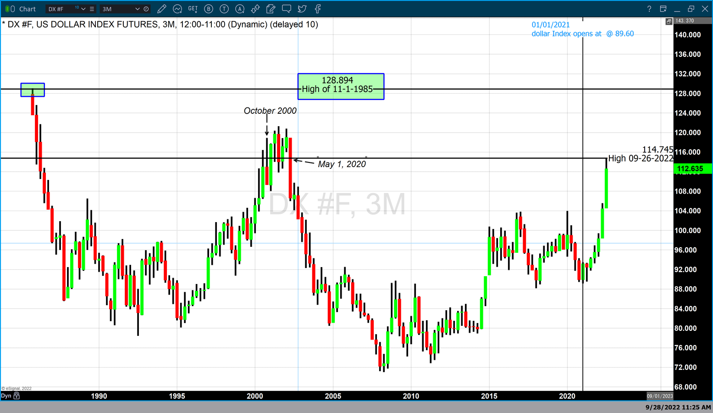Open the symbol list menu icon

click(x=92, y=9)
